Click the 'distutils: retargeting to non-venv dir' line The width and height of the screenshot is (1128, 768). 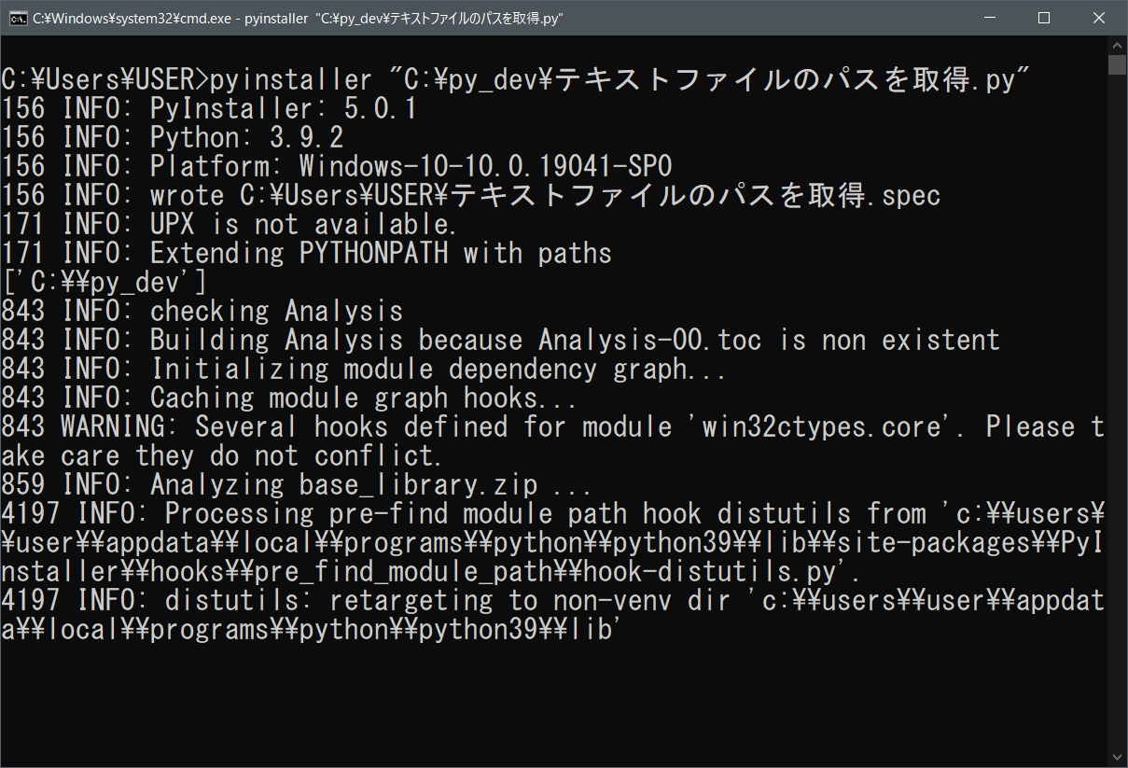[553, 600]
